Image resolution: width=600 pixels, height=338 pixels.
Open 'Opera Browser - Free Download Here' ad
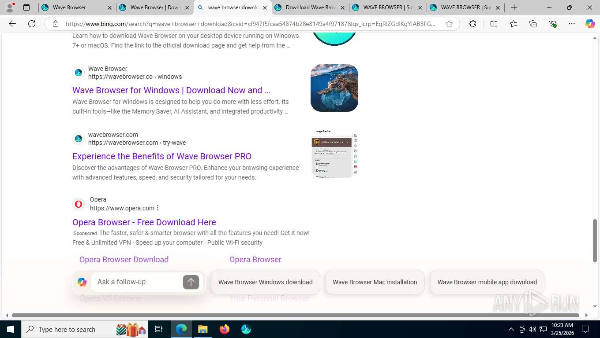[144, 222]
